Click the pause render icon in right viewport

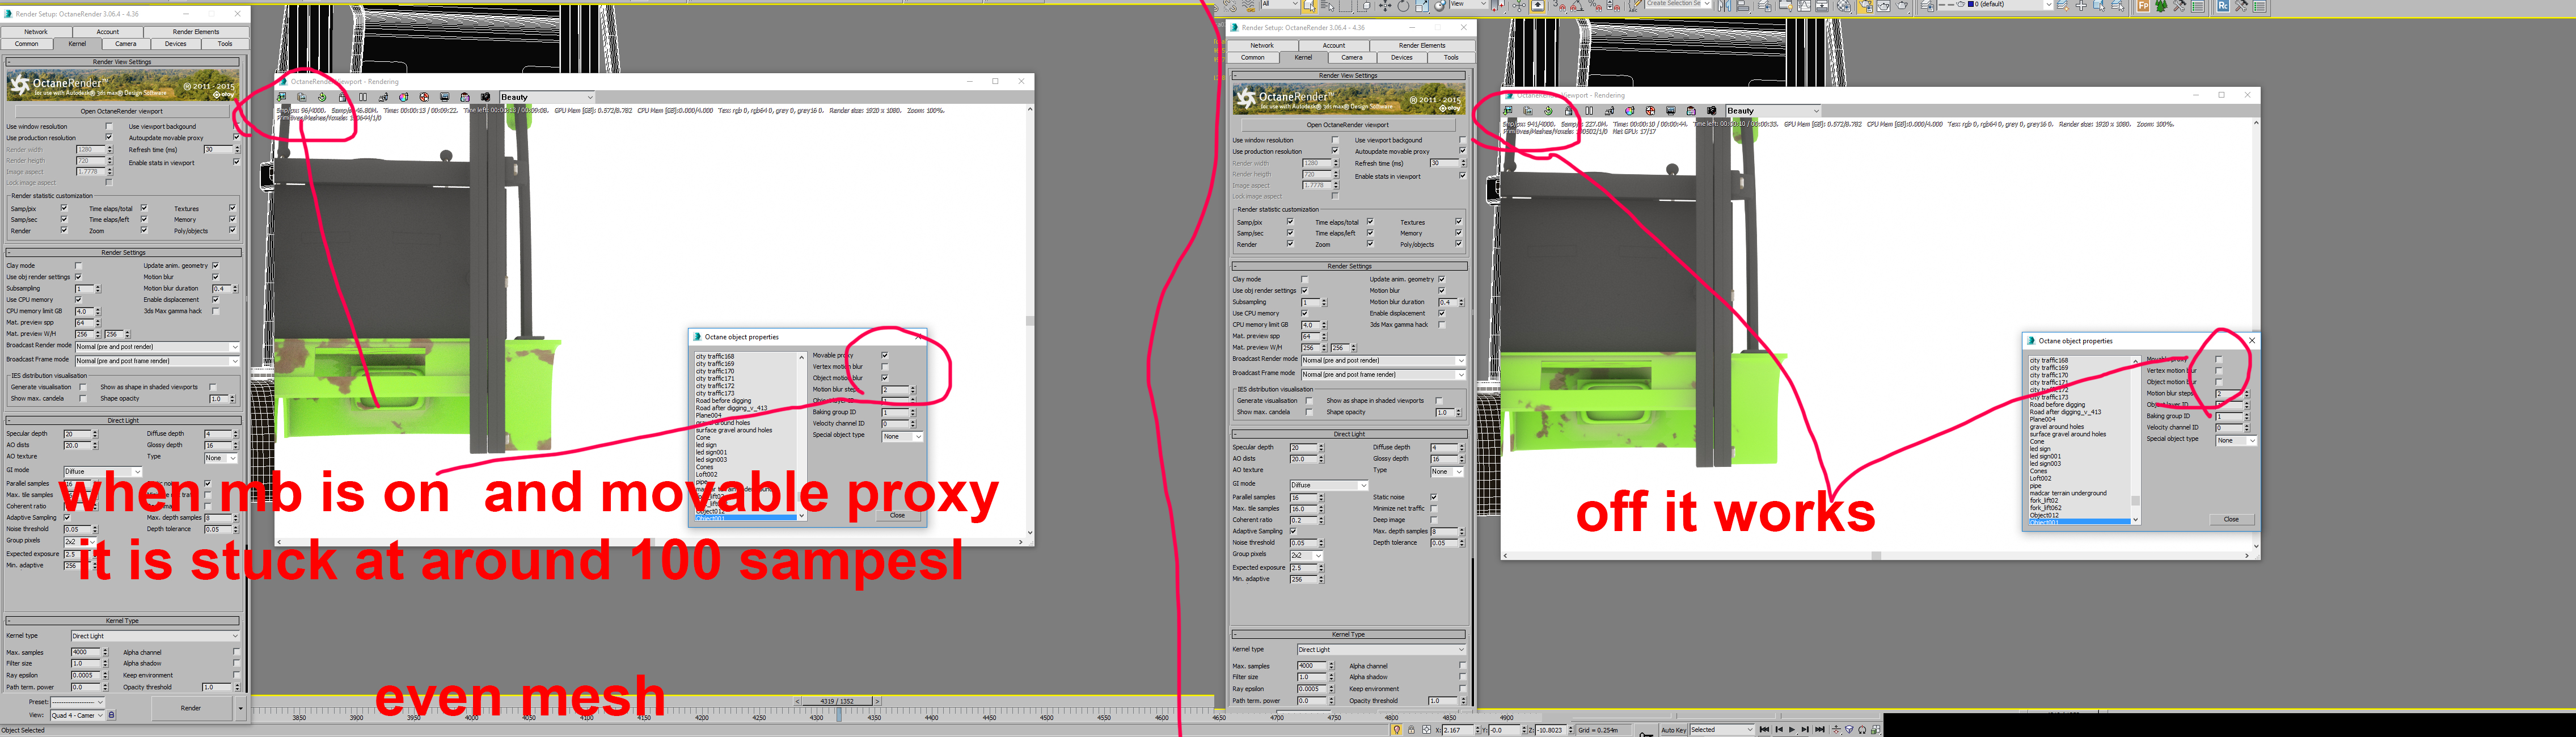click(x=1589, y=111)
